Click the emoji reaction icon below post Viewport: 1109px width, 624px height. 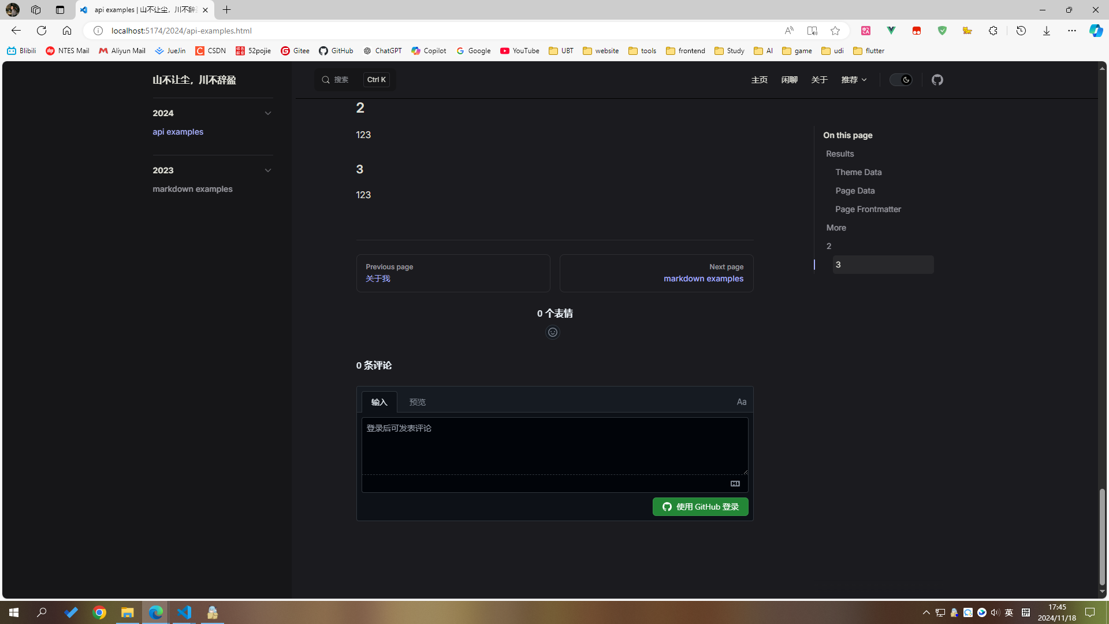pyautogui.click(x=553, y=332)
